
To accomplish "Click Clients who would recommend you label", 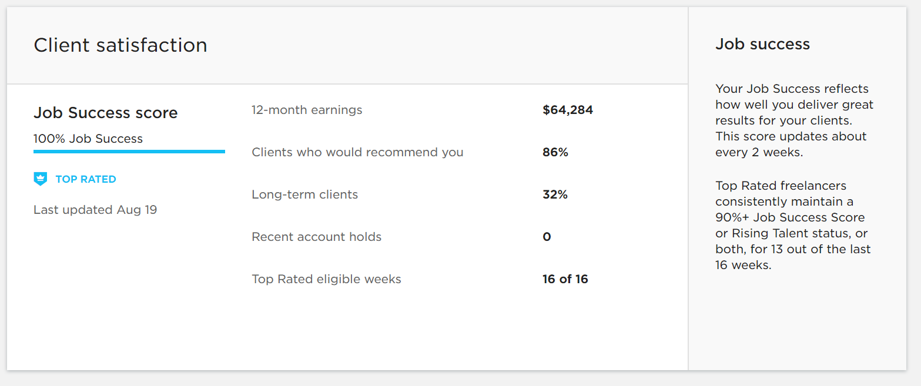I will click(357, 152).
